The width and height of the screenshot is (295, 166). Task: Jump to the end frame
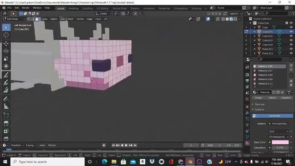135,145
